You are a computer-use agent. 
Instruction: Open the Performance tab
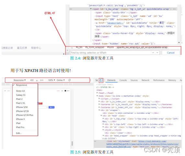159,80
